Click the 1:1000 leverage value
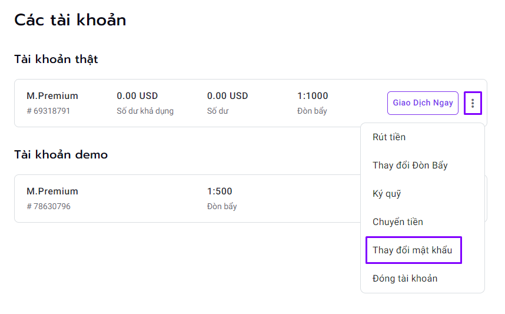 pyautogui.click(x=313, y=96)
